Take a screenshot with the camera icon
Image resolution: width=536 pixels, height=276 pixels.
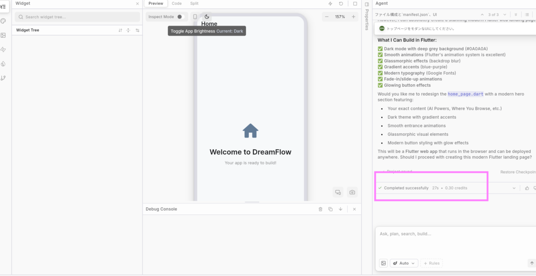[x=352, y=192]
